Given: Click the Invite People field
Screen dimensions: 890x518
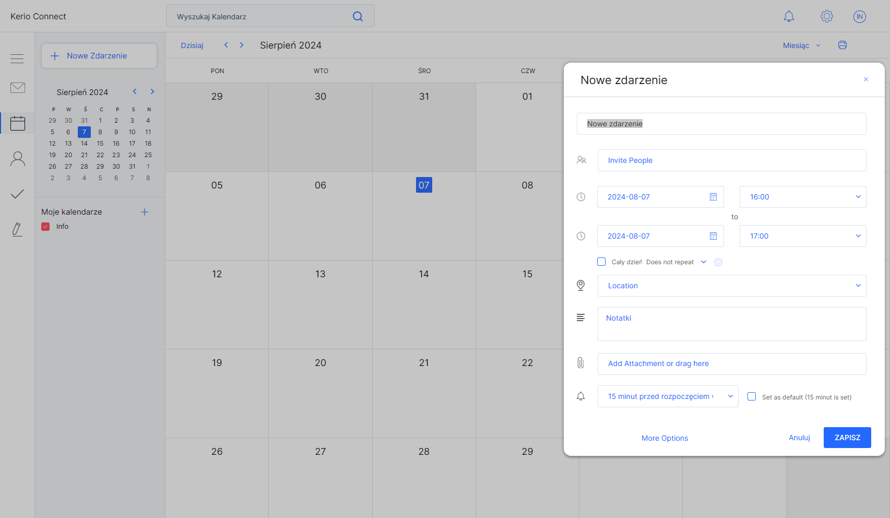Looking at the screenshot, I should coord(731,160).
